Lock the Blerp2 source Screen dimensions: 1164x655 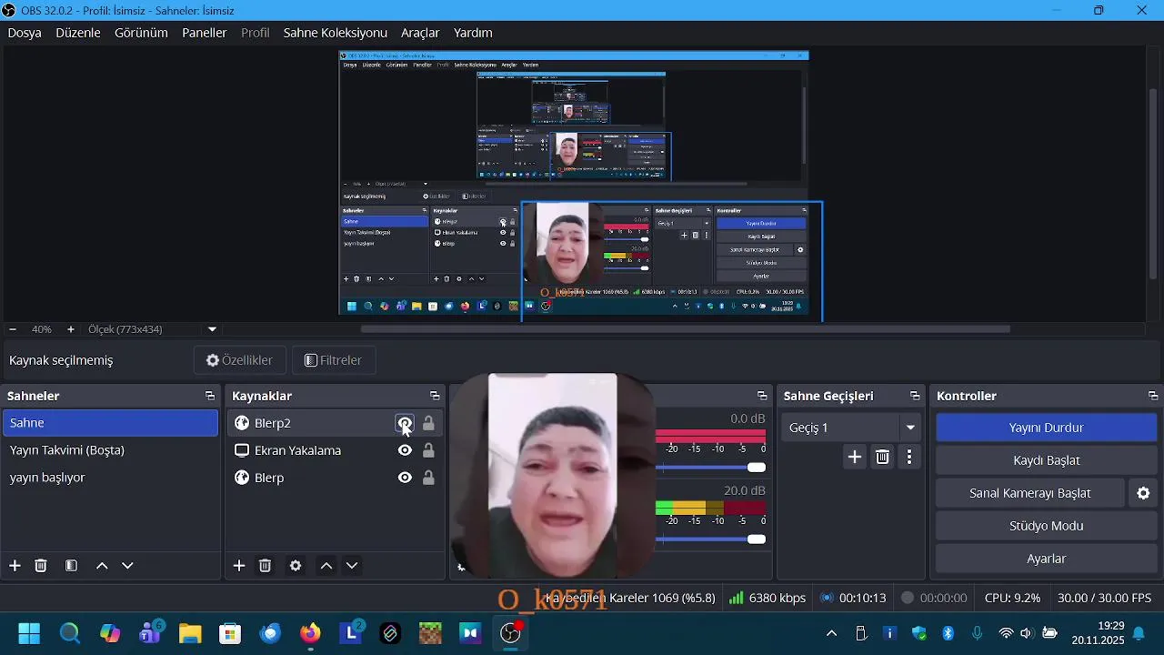pos(428,423)
